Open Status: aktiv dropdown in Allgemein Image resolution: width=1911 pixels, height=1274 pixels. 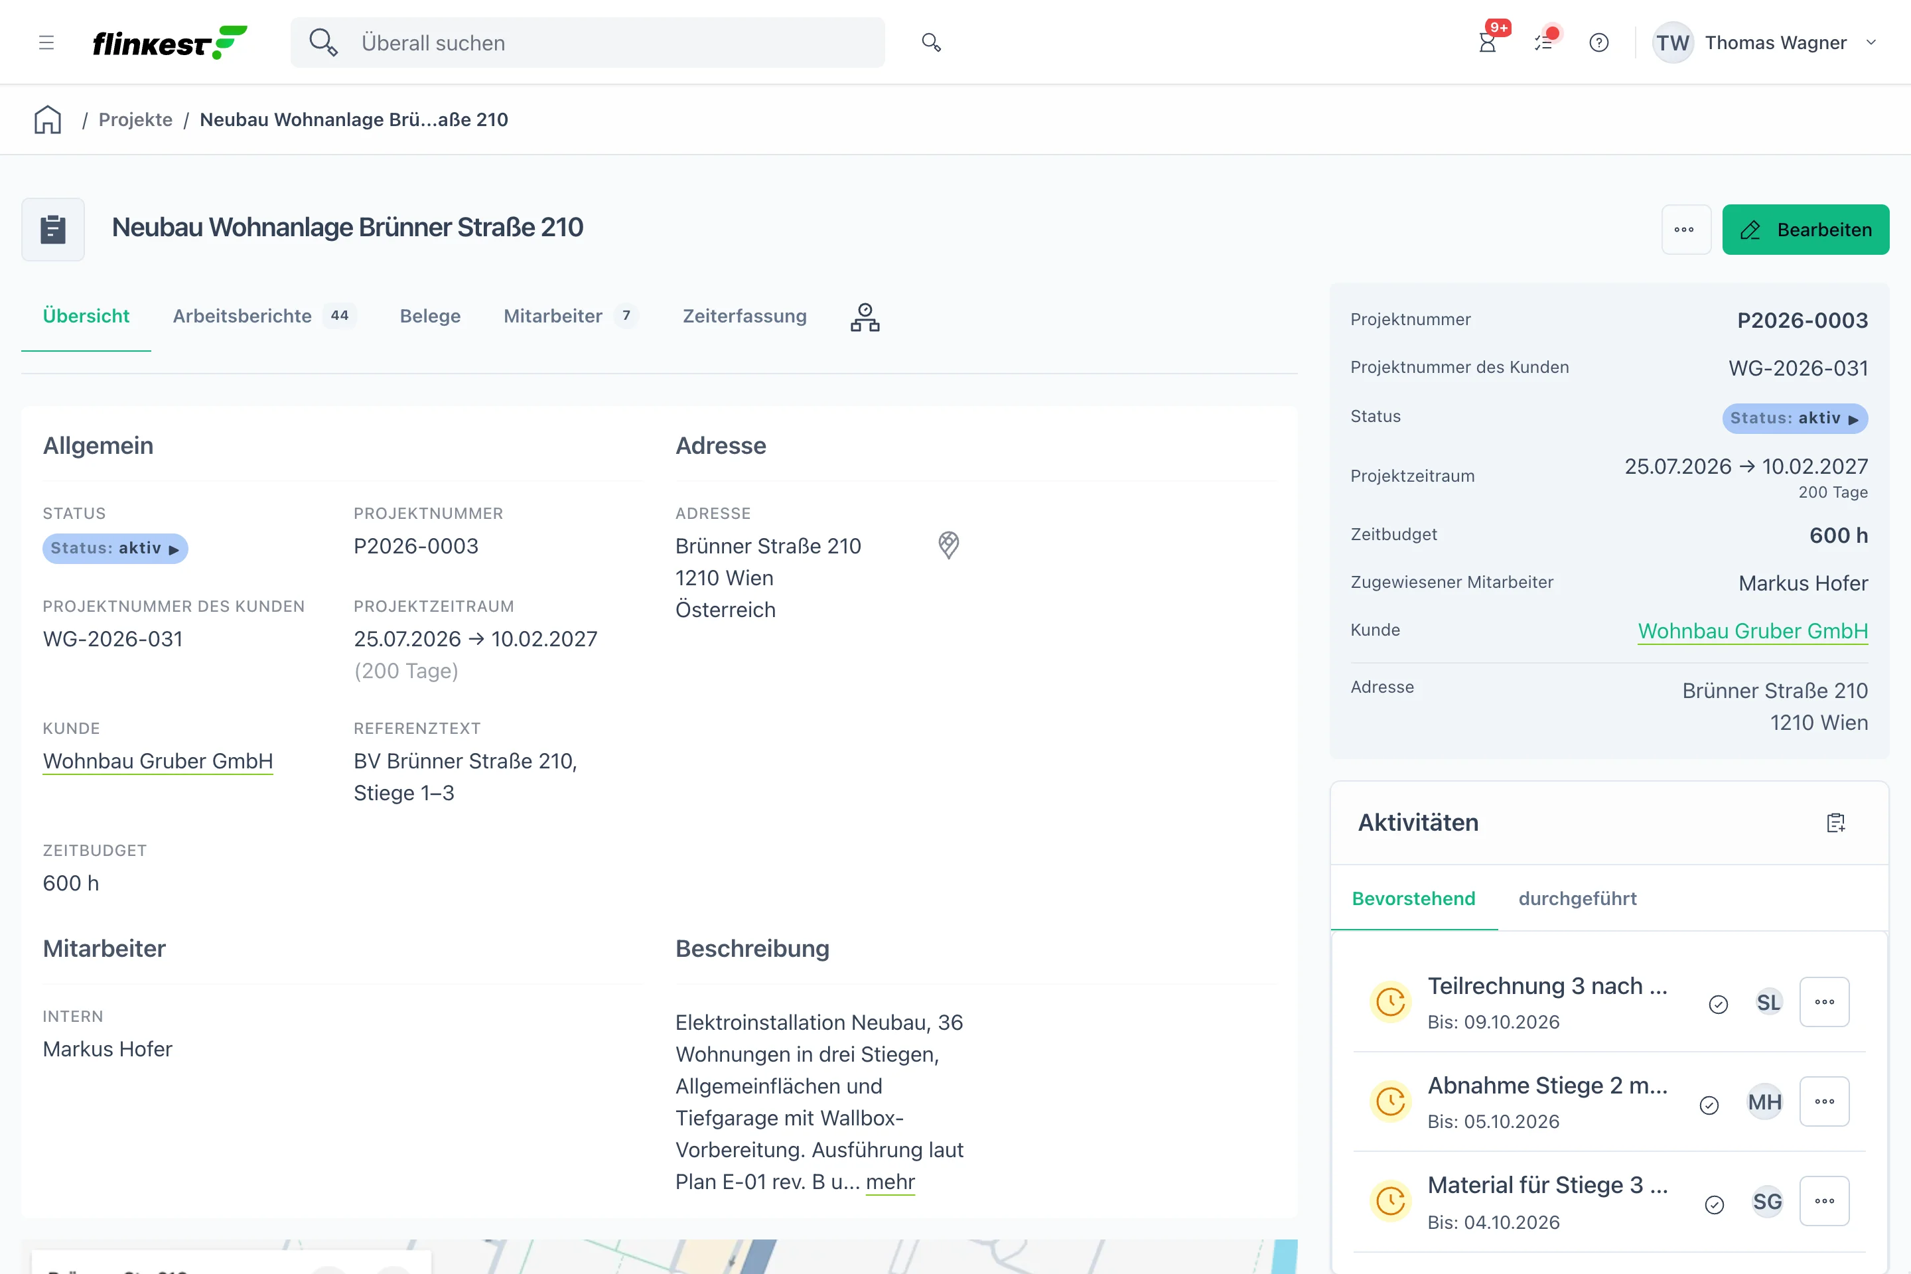115,549
